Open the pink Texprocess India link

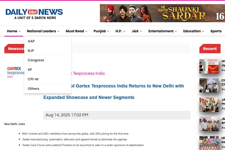(88, 73)
